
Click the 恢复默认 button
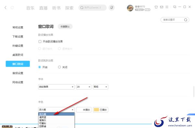65,27
